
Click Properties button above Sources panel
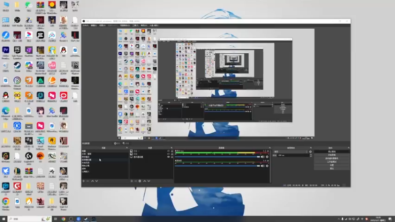(117, 143)
